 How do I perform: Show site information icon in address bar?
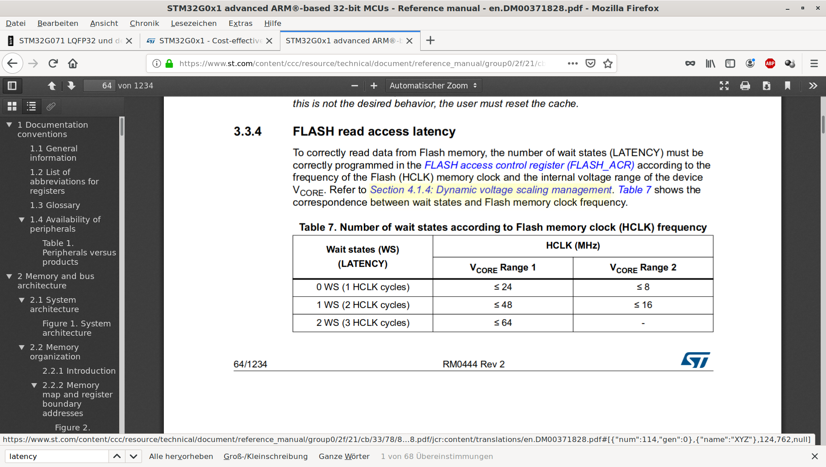(157, 63)
